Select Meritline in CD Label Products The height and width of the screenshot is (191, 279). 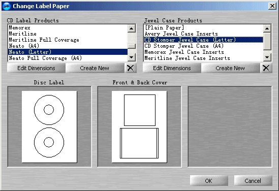click(x=68, y=34)
